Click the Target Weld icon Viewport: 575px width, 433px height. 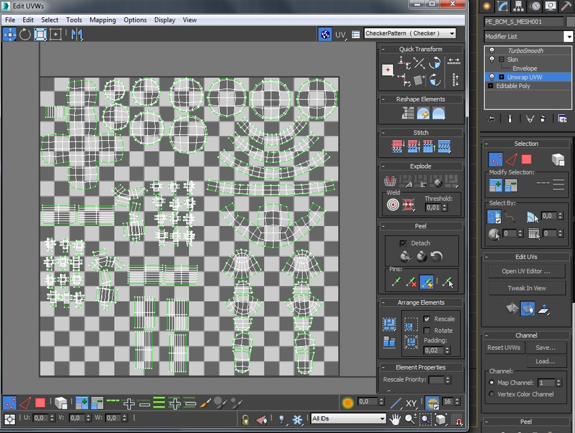tap(393, 205)
